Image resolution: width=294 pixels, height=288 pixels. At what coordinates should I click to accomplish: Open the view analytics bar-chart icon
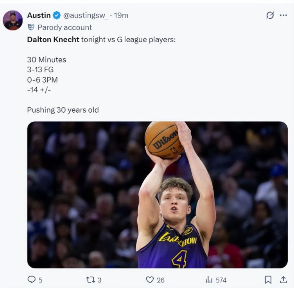209,280
